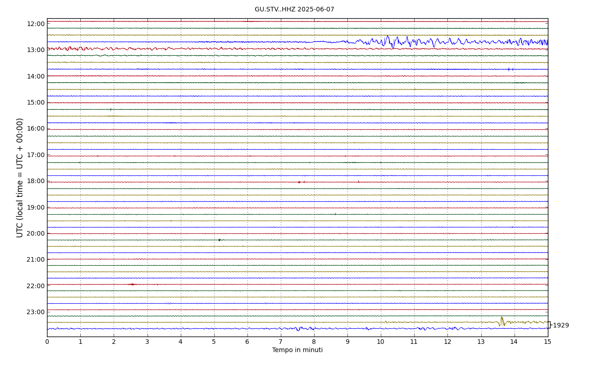The height and width of the screenshot is (374, 589).
Task: Click the x-axis tick label 0
Action: (x=47, y=342)
